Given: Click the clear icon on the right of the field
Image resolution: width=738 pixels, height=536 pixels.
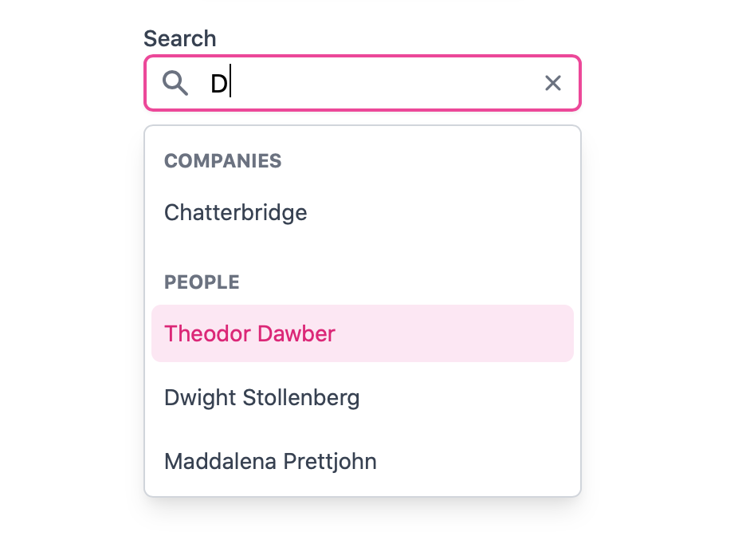Looking at the screenshot, I should 552,82.
